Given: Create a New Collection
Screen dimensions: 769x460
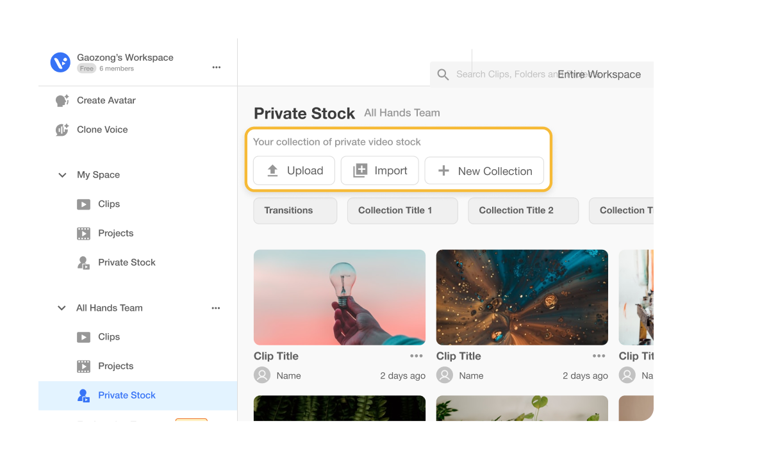Looking at the screenshot, I should pos(484,170).
